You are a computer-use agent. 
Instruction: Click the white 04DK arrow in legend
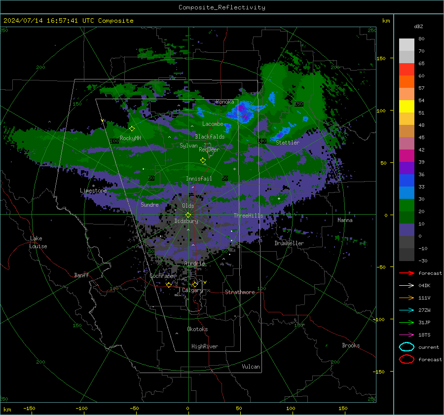407,285
